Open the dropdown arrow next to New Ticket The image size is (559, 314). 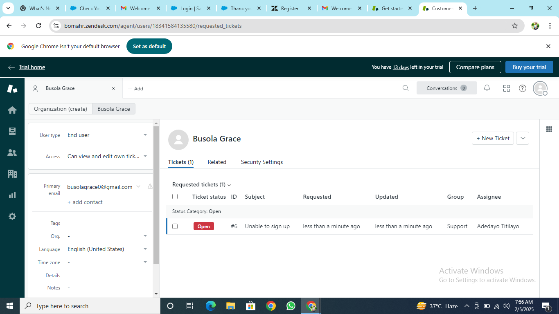523,138
